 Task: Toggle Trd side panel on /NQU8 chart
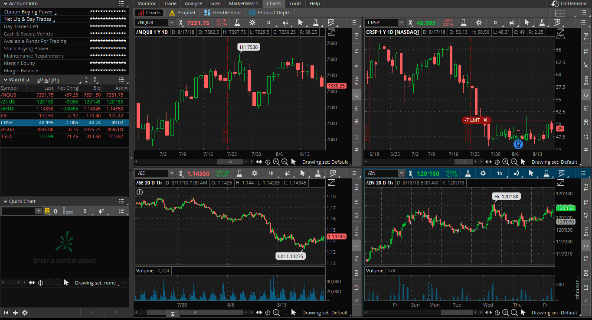point(357,37)
